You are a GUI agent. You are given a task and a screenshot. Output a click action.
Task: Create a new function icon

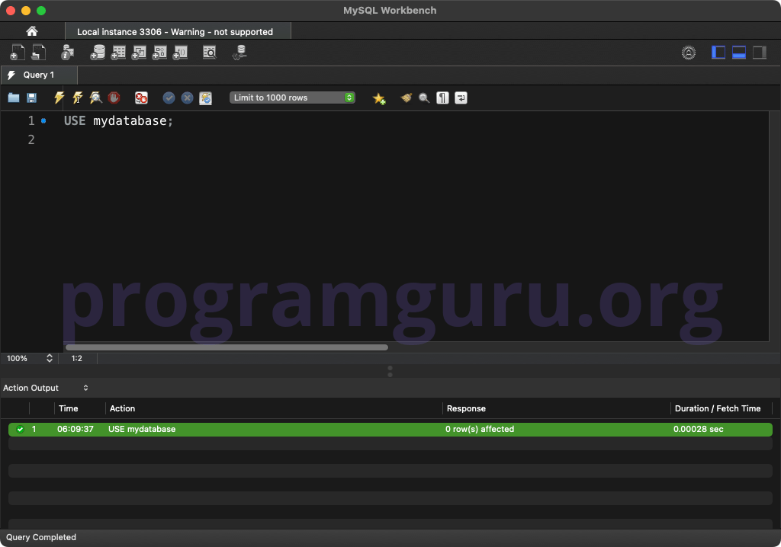[180, 53]
